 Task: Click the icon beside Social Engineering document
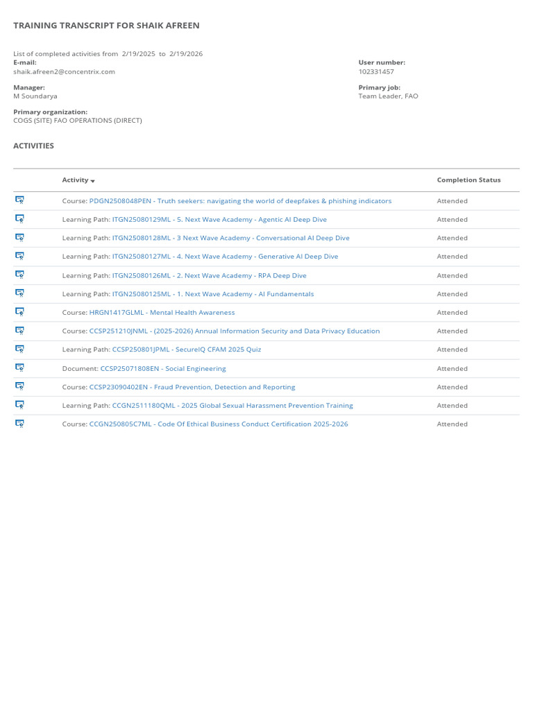19,367
